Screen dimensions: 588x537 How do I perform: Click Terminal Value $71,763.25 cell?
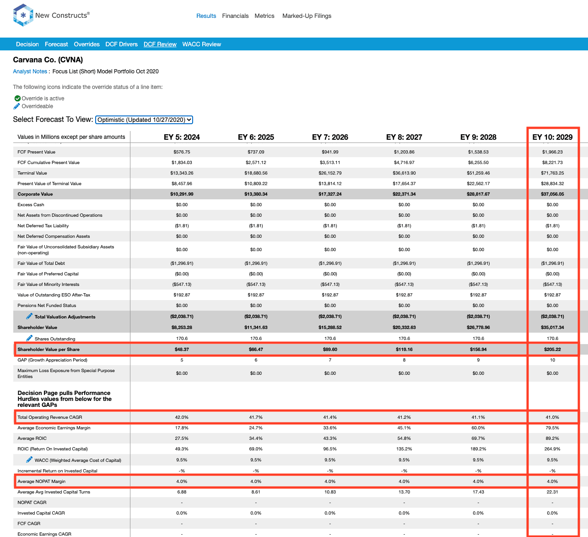552,173
